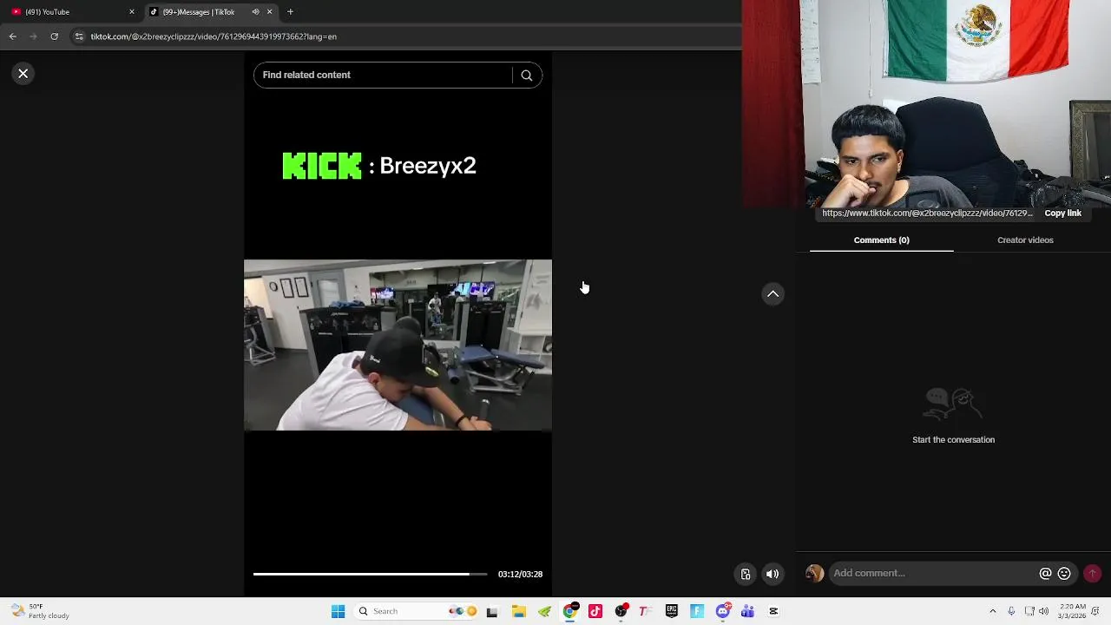This screenshot has height=625, width=1111.
Task: Open the weather widget showing 50°F
Action: pos(40,611)
